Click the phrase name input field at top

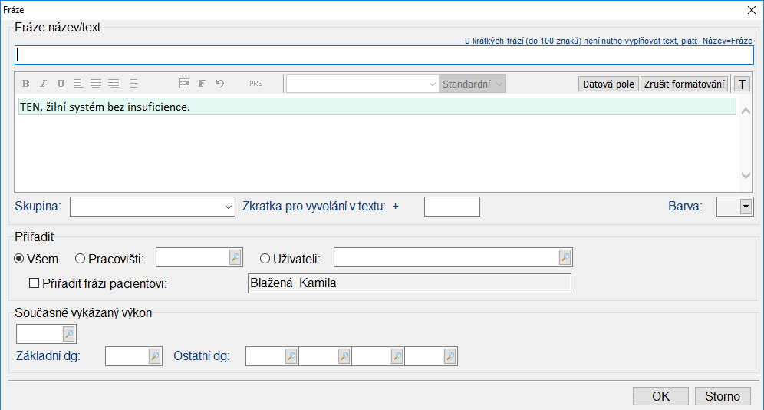pos(384,55)
